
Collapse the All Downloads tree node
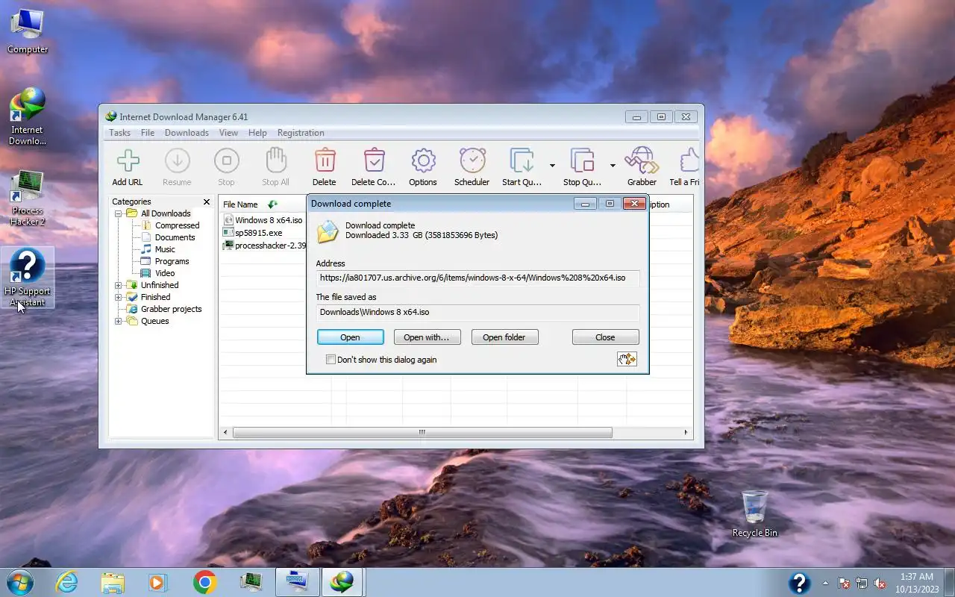pos(118,213)
